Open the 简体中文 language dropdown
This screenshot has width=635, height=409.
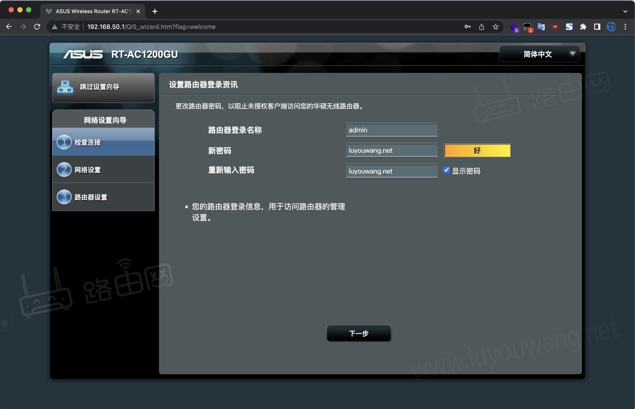coord(539,54)
